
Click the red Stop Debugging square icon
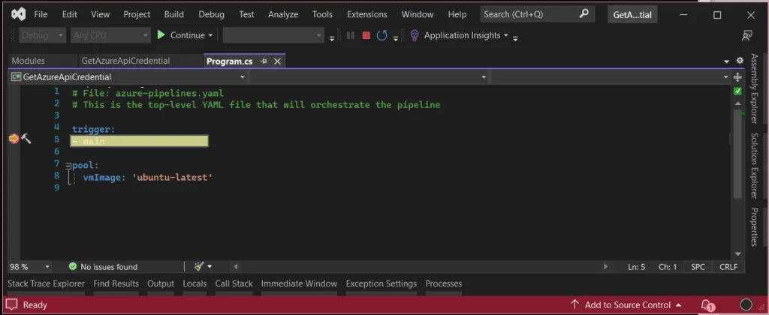click(x=366, y=35)
